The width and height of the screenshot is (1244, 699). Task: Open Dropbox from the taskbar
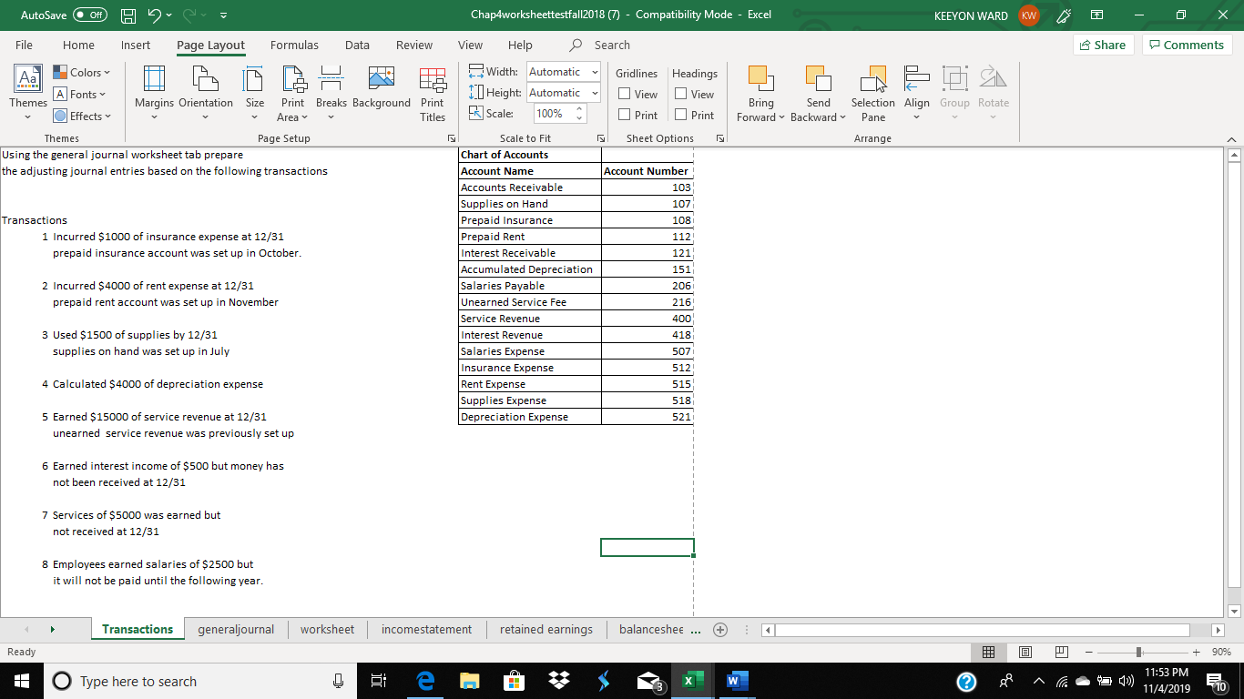558,681
